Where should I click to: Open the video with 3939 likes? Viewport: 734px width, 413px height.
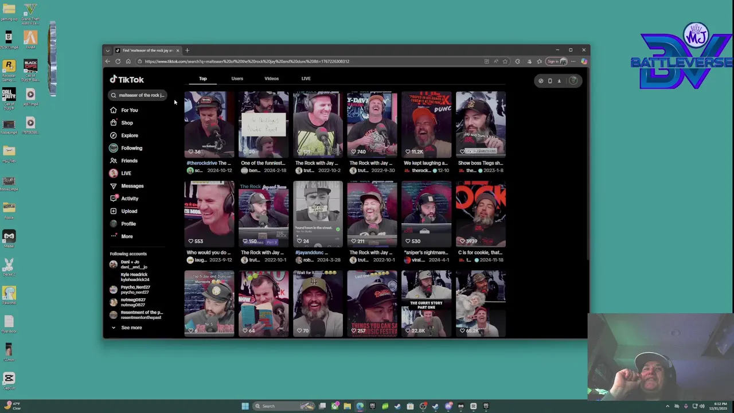coord(481,213)
